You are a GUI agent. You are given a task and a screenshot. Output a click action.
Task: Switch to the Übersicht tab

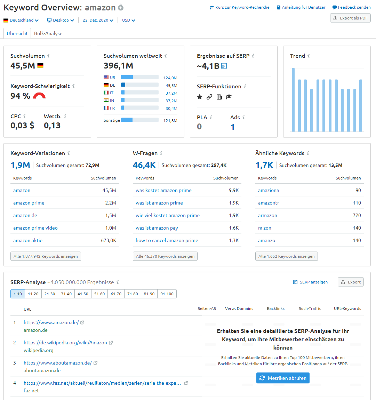click(x=17, y=33)
